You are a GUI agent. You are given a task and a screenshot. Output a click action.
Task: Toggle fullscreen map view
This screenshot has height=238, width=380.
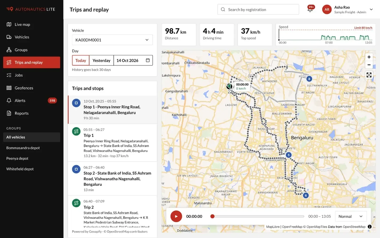pos(369,75)
